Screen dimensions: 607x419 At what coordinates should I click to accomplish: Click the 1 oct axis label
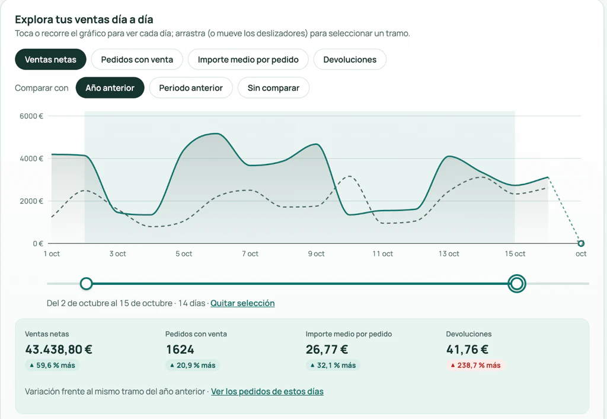coord(52,253)
